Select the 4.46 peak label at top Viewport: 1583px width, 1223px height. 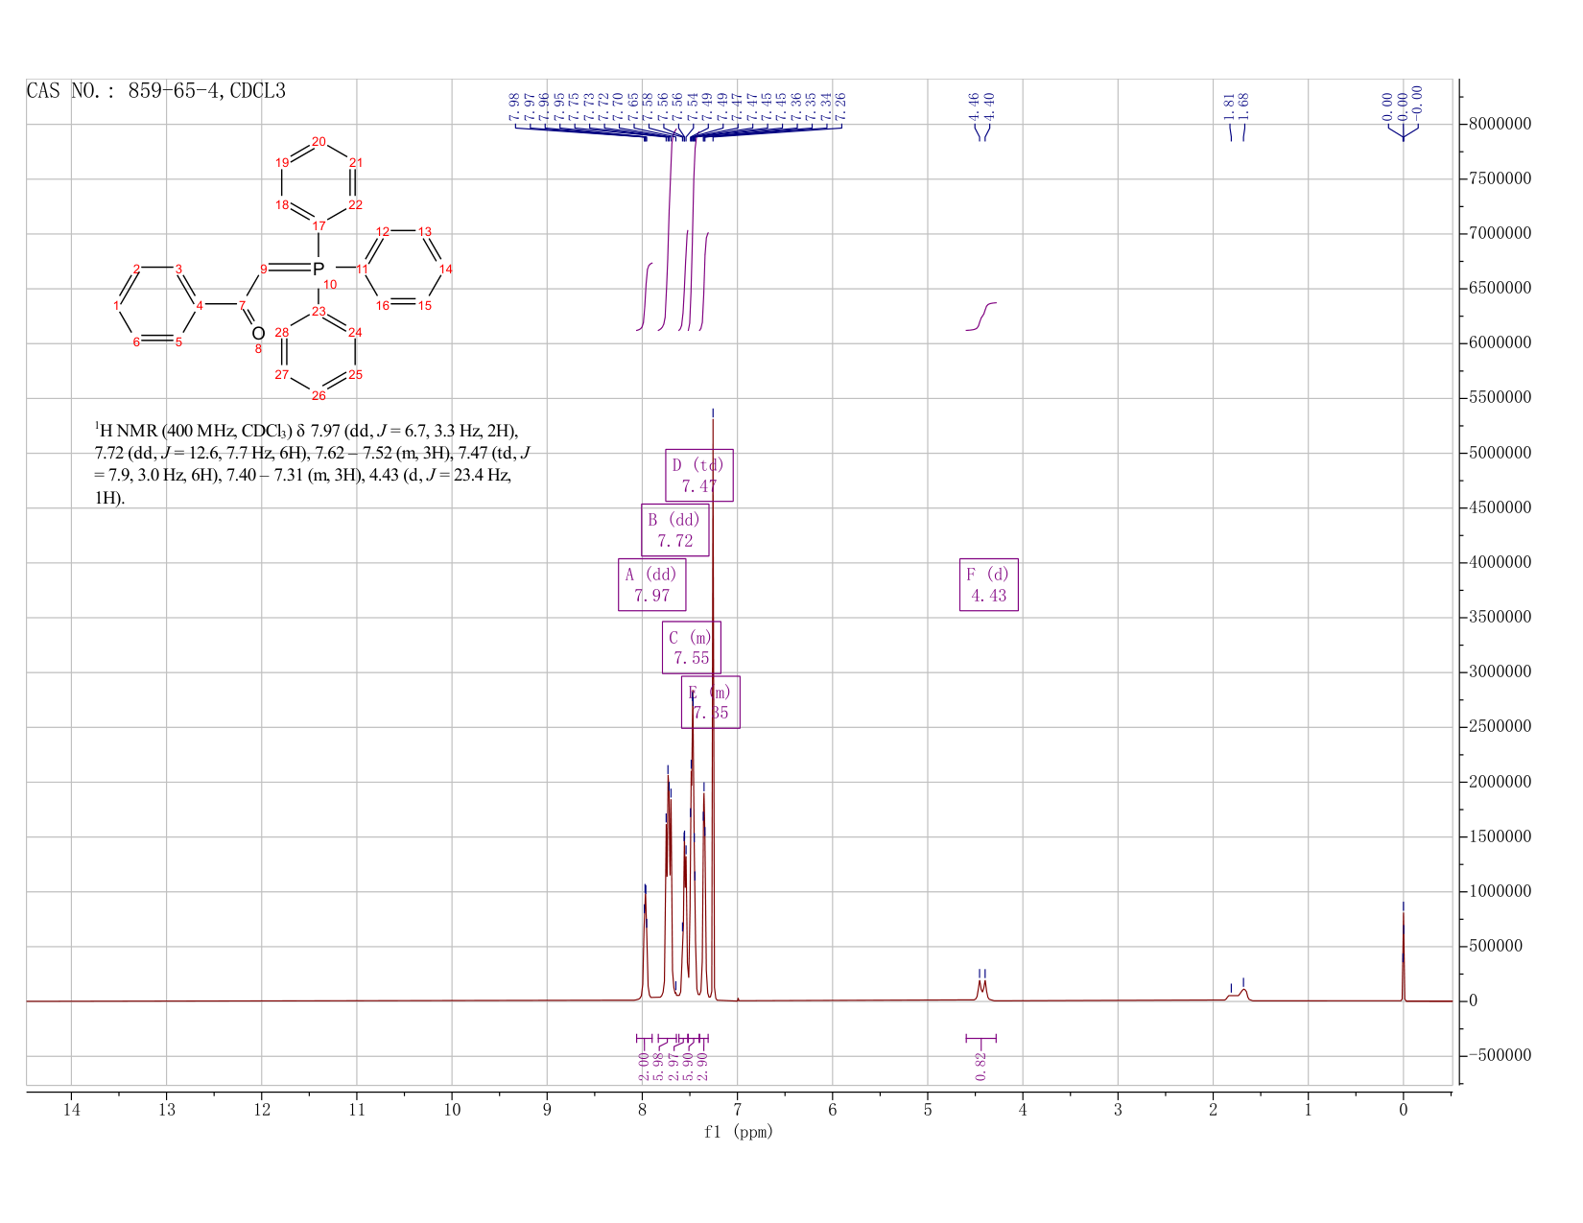click(974, 105)
